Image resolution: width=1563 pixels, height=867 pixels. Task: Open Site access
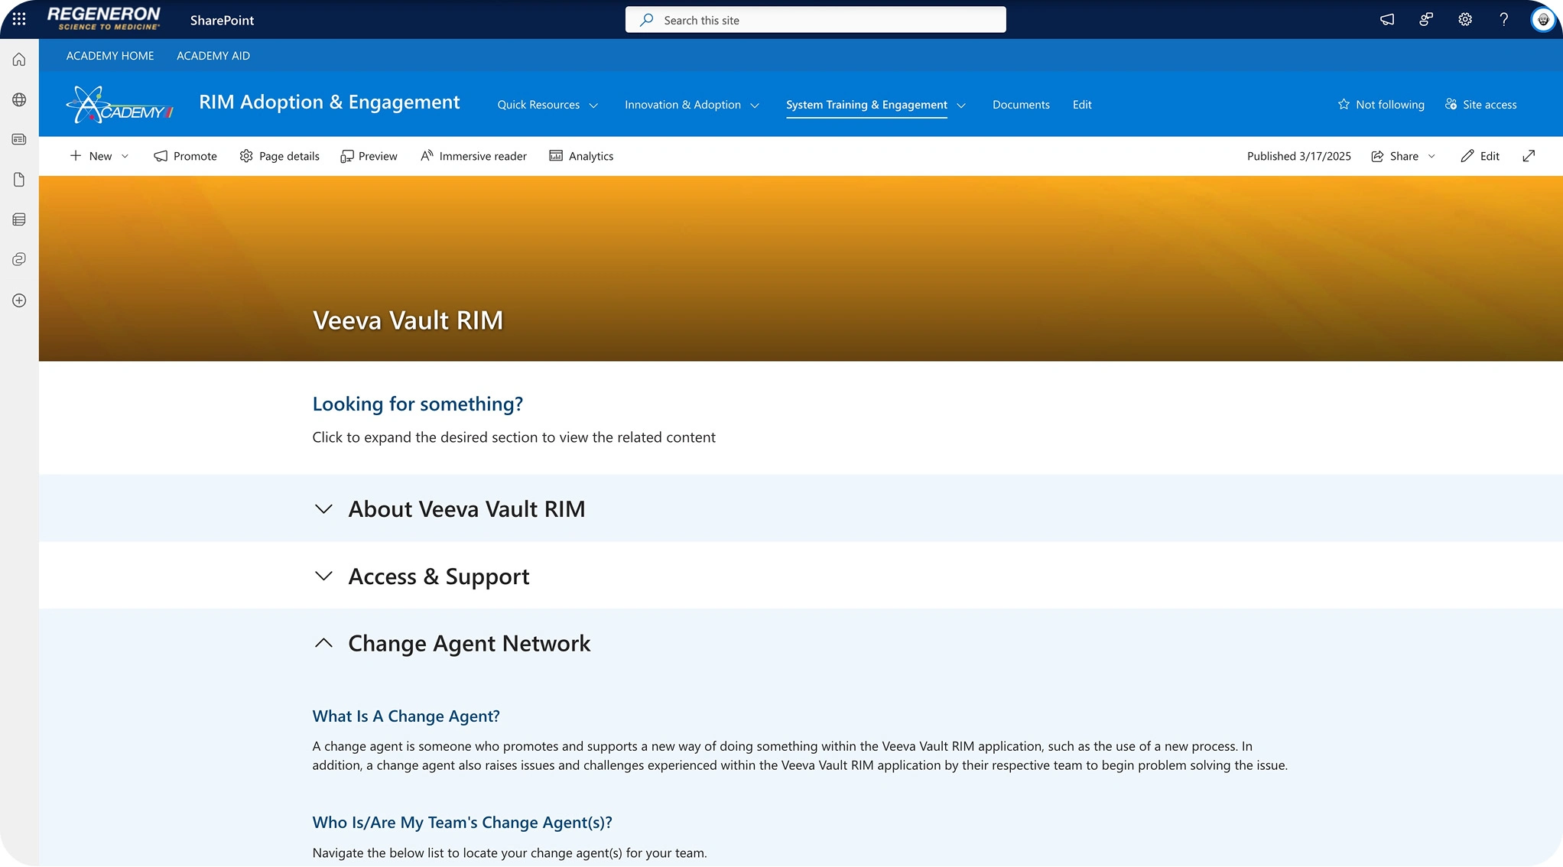1480,105
